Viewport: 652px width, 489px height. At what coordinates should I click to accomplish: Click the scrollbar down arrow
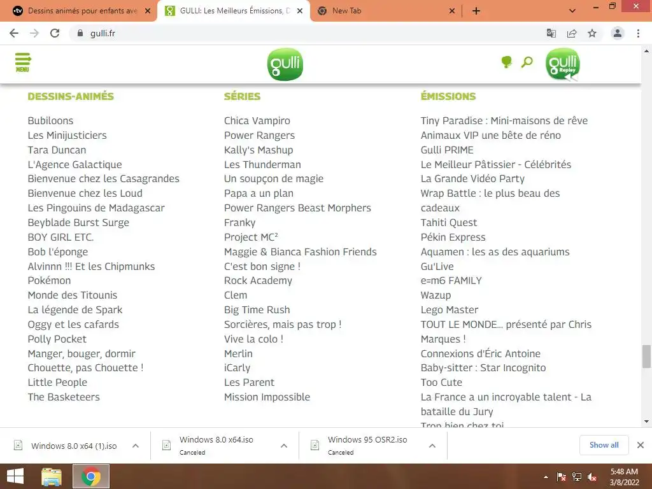point(646,422)
